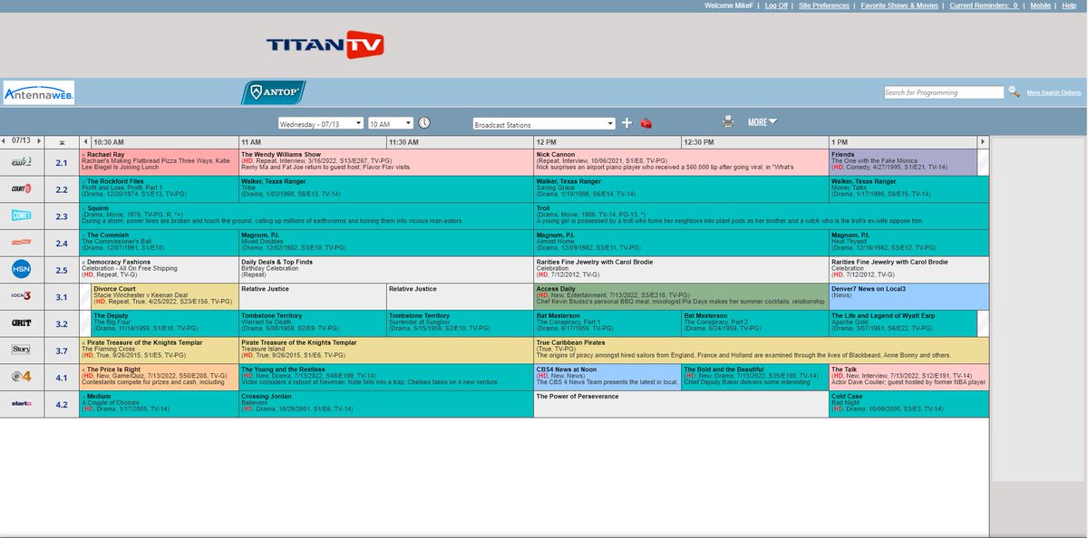Click the CBS 4 channel logo
The height and width of the screenshot is (538, 1088).
[22, 376]
